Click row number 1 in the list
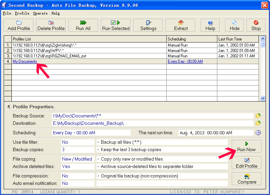The image size is (270, 195). click(x=8, y=45)
